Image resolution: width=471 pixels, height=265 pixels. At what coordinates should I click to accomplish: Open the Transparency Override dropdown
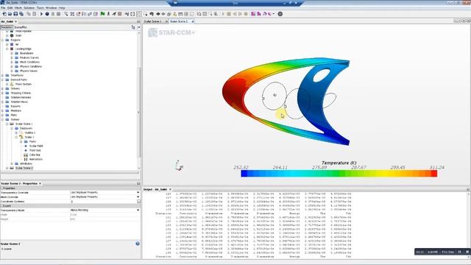138,192
